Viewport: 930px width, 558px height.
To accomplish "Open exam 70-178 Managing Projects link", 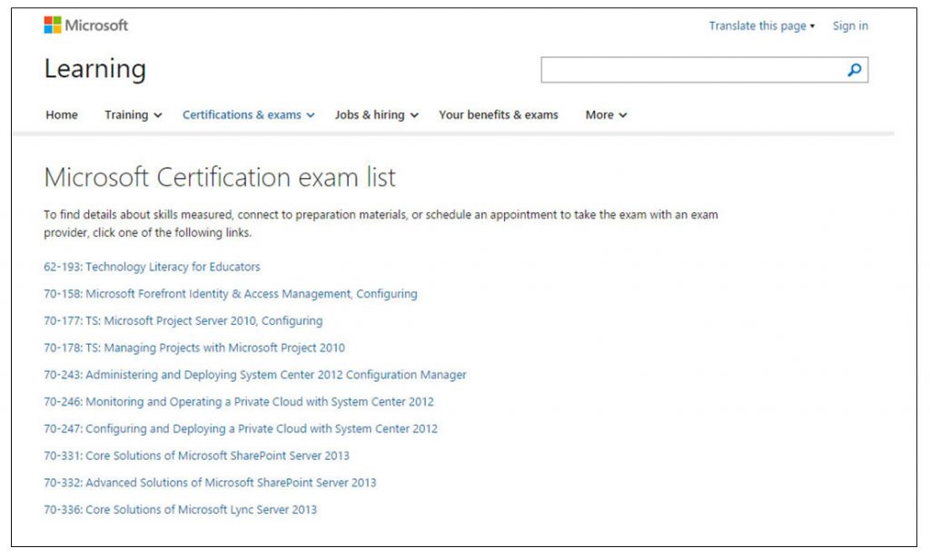I will pyautogui.click(x=194, y=348).
